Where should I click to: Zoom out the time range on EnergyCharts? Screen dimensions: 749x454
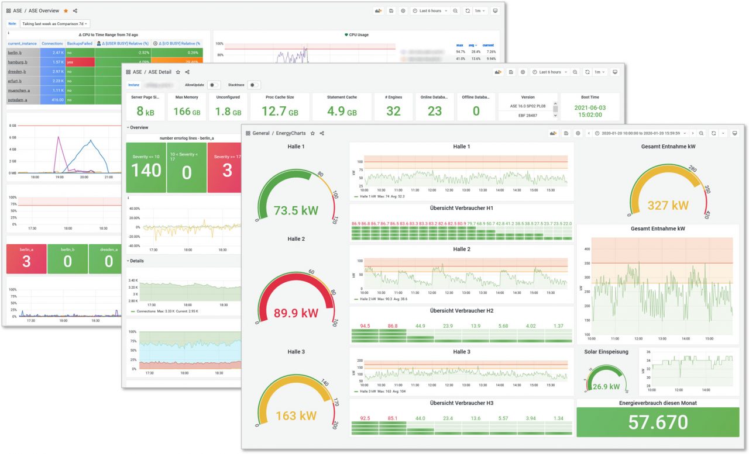click(701, 133)
